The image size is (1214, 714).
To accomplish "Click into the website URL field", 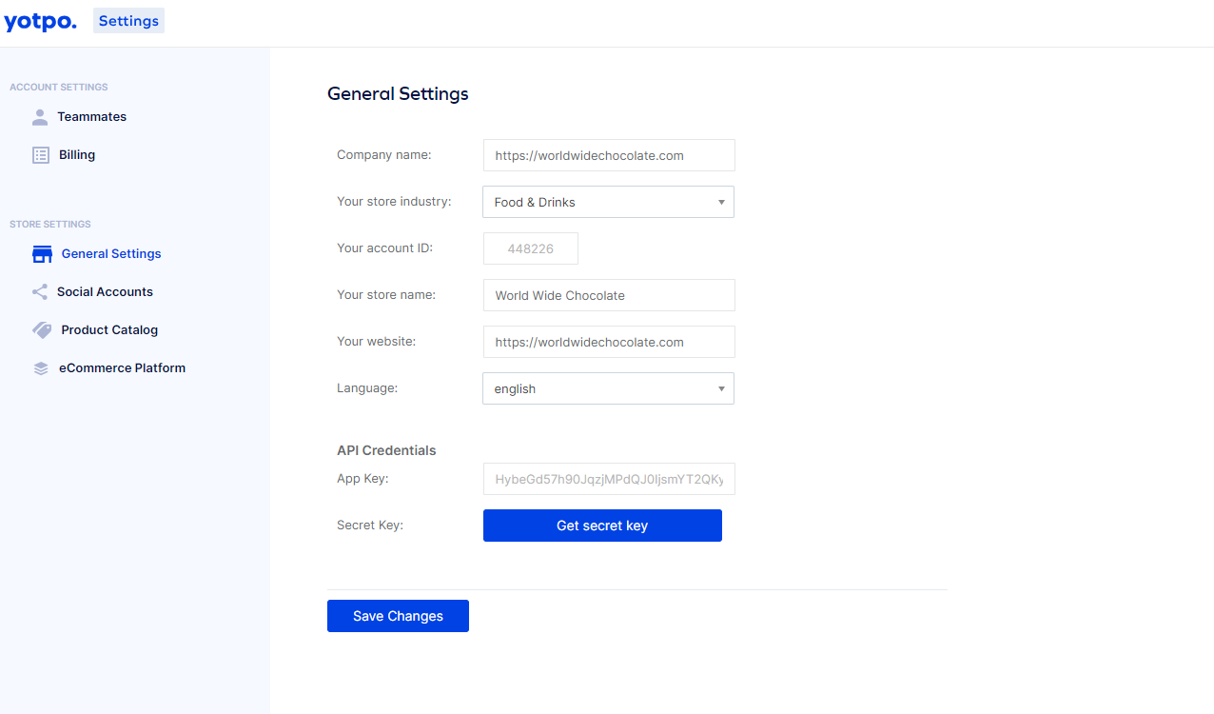I will click(x=609, y=342).
